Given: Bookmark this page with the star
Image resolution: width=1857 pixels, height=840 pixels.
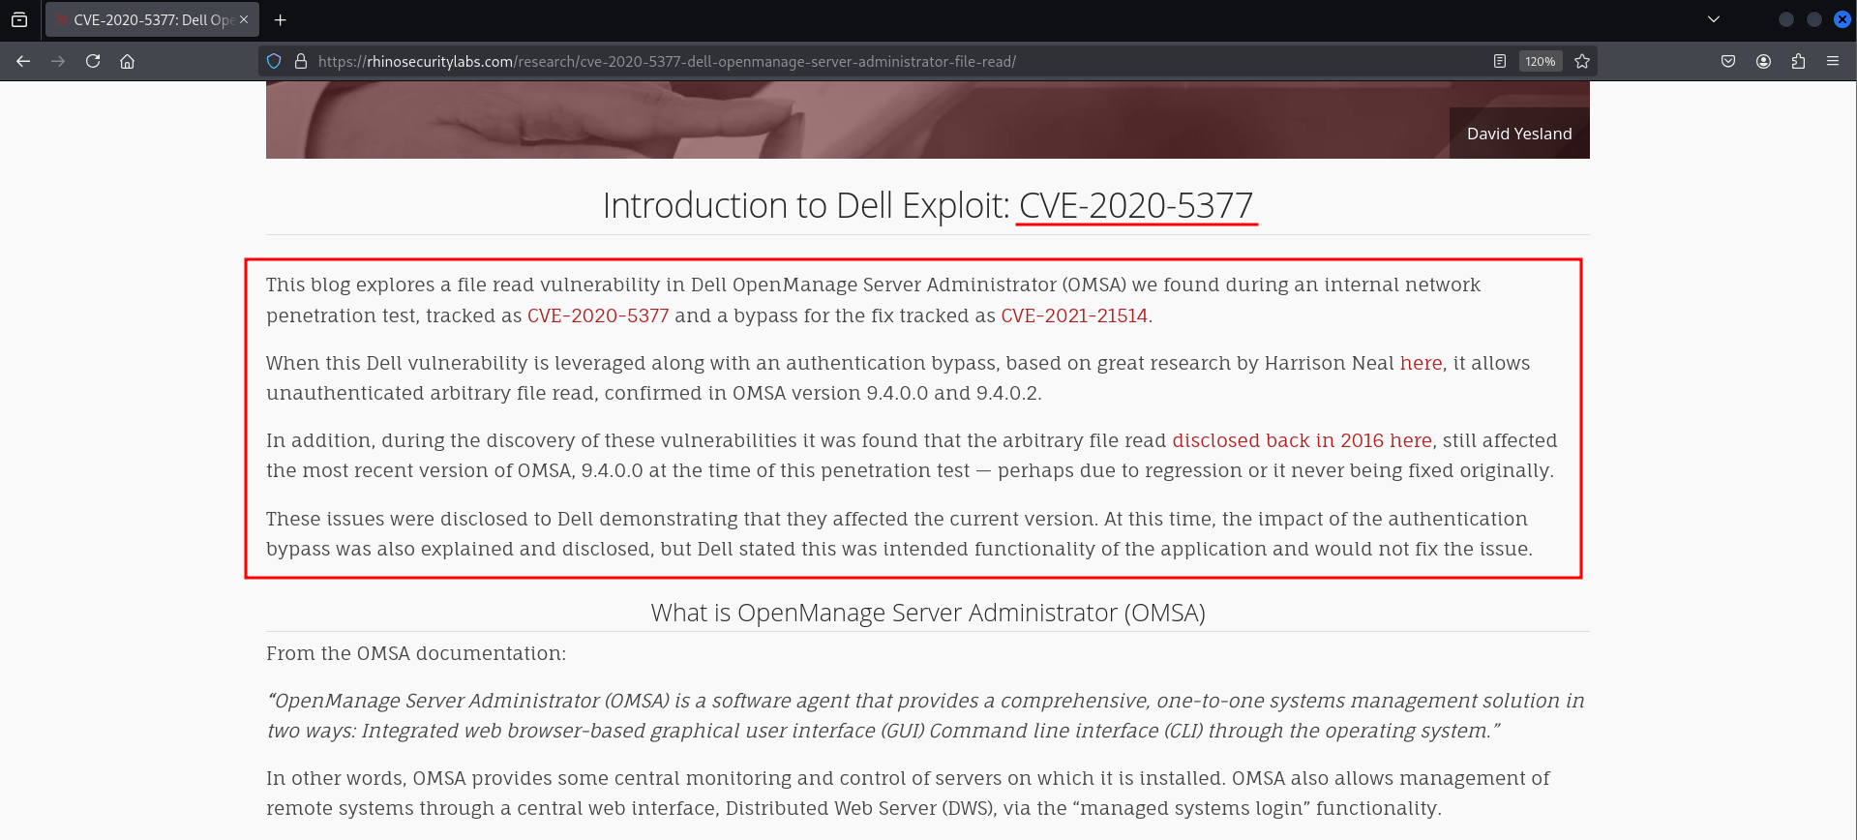Looking at the screenshot, I should (x=1582, y=61).
